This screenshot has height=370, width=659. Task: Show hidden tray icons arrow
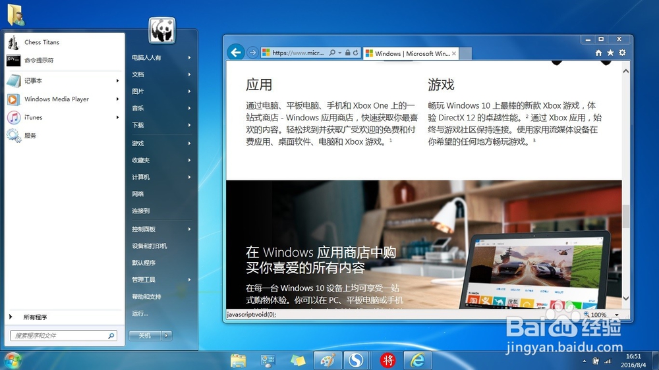coord(584,361)
